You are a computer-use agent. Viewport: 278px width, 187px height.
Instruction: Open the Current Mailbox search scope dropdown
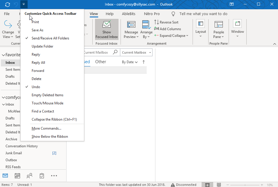(x=136, y=52)
